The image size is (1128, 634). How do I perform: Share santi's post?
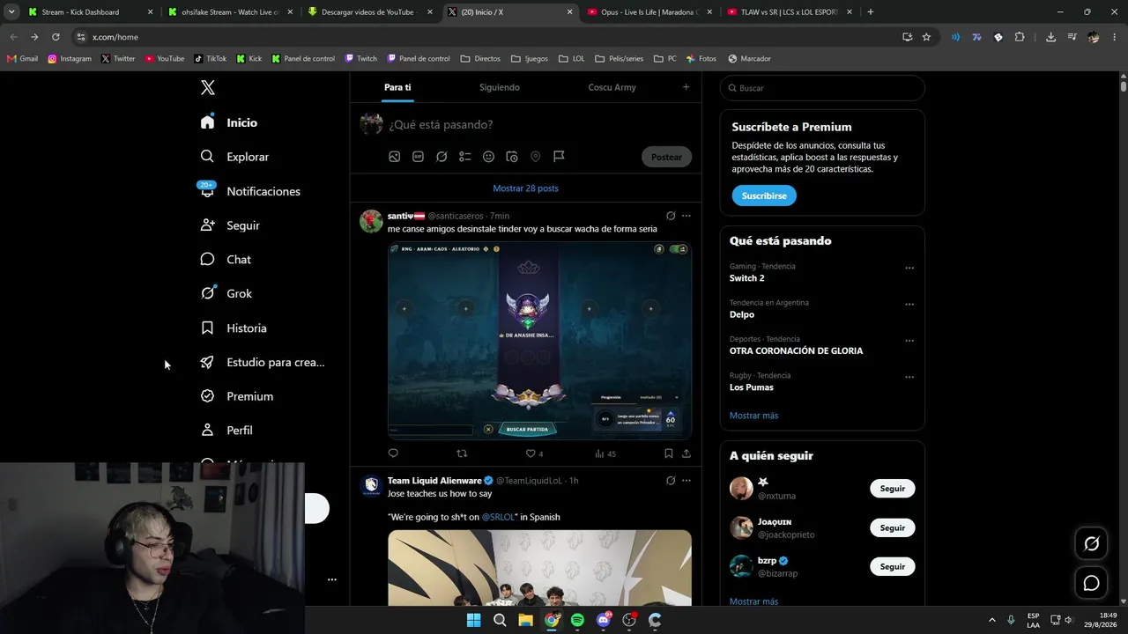coord(686,453)
